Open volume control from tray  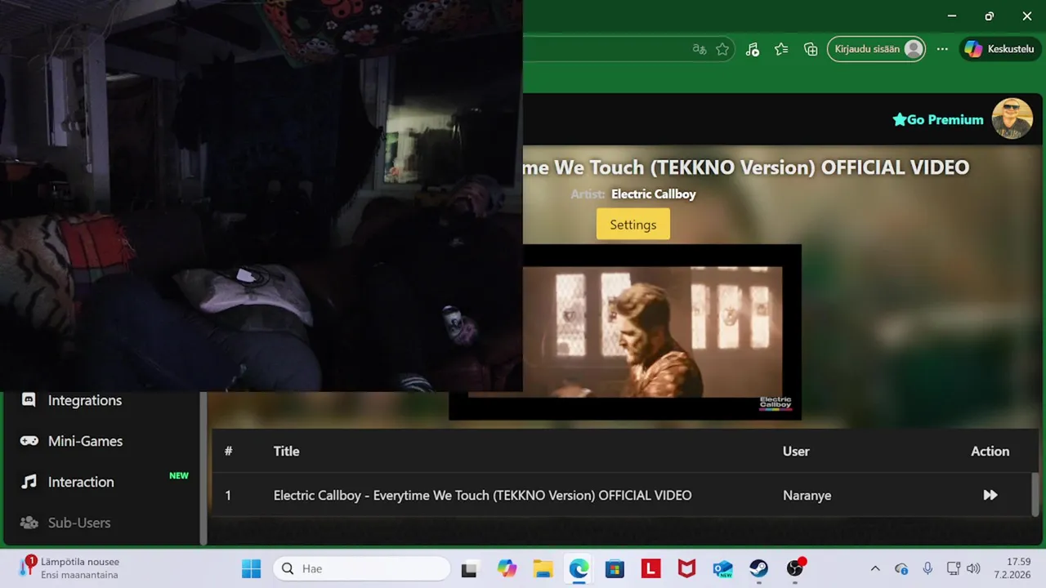(972, 568)
